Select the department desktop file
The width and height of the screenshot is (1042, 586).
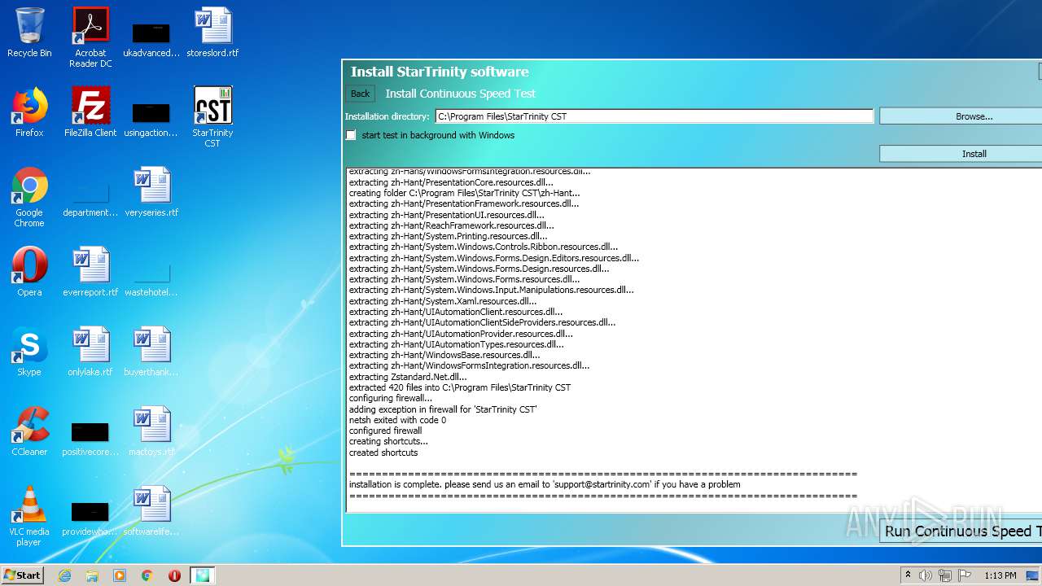coord(90,199)
